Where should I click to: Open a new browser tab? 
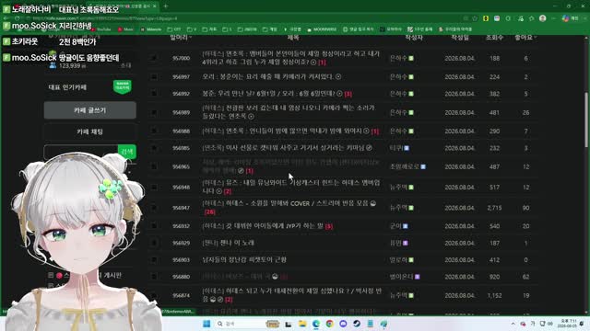point(166,6)
